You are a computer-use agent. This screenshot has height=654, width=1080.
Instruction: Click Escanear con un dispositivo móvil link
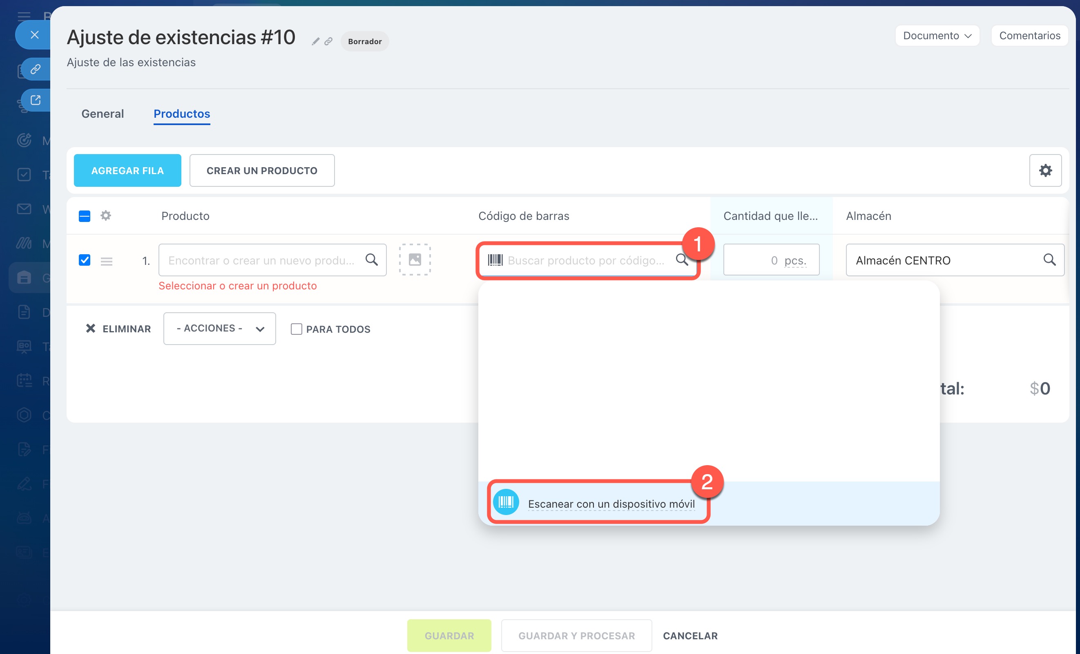(x=611, y=504)
